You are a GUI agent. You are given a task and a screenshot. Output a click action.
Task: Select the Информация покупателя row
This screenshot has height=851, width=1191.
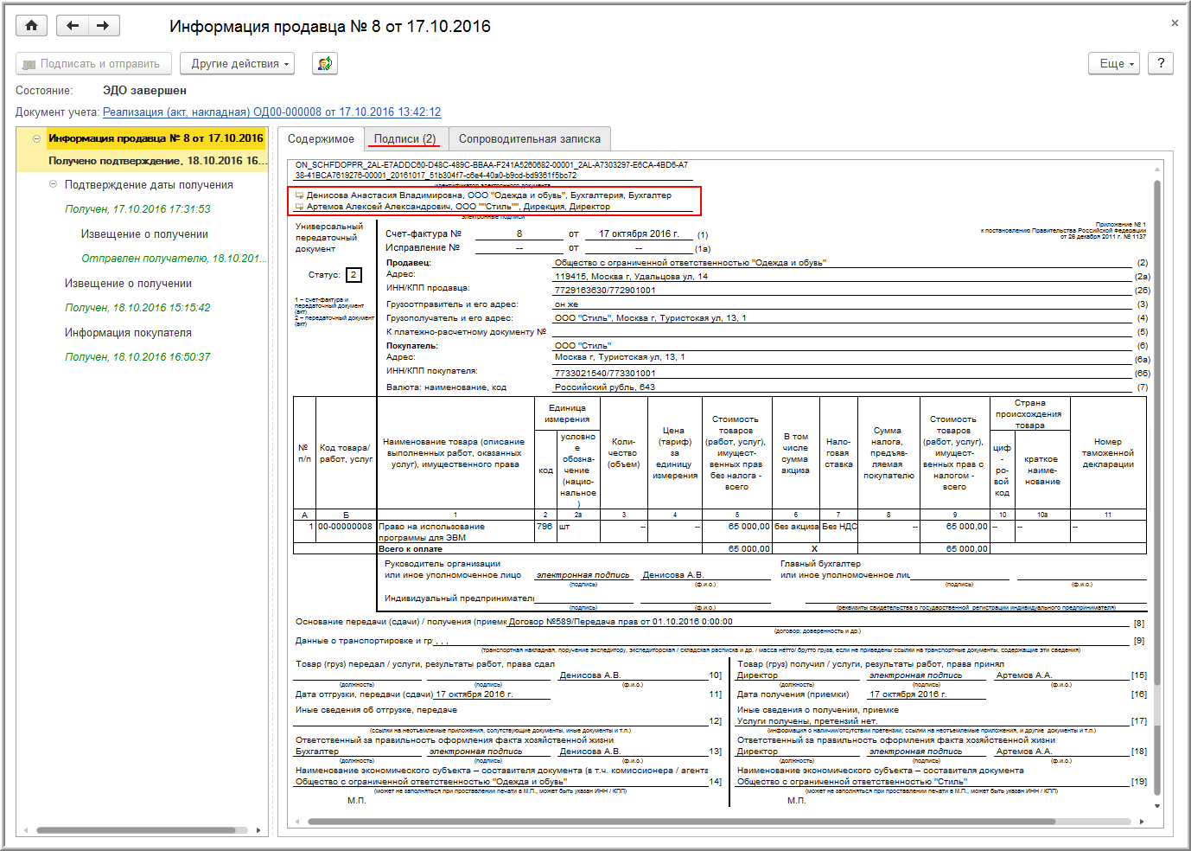(x=128, y=333)
